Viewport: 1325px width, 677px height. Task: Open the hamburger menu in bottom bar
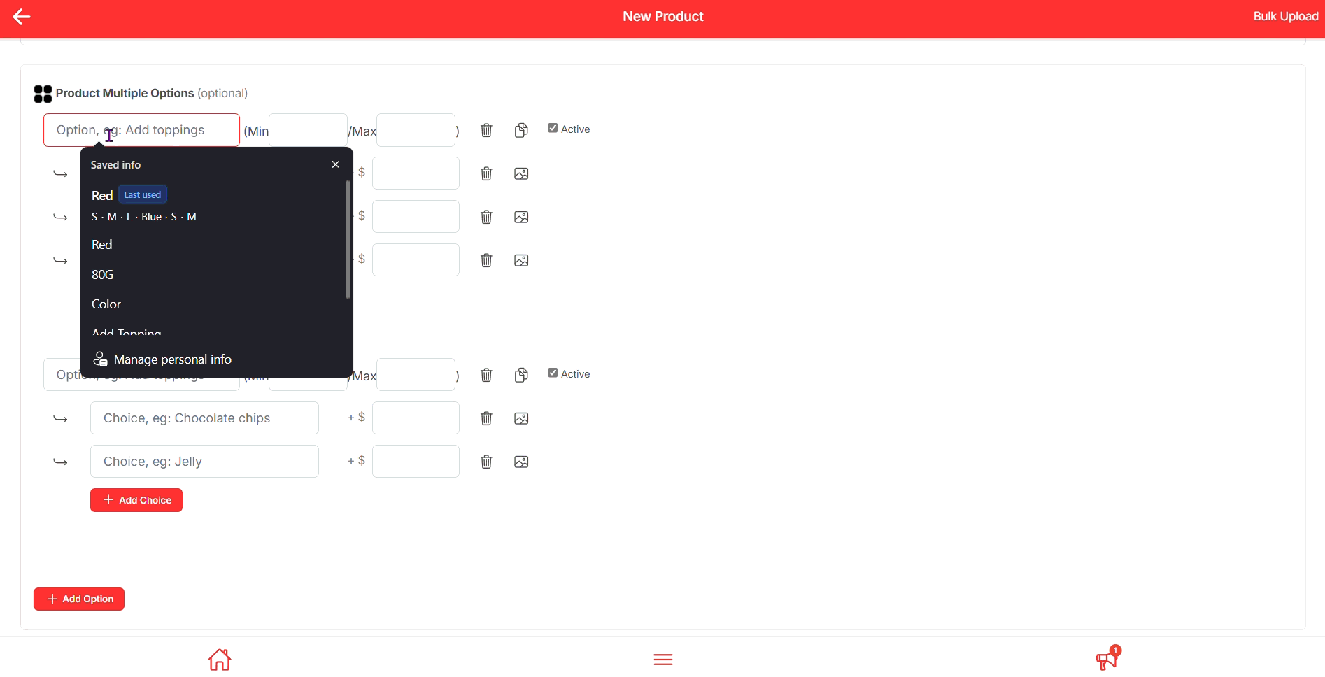pyautogui.click(x=662, y=659)
